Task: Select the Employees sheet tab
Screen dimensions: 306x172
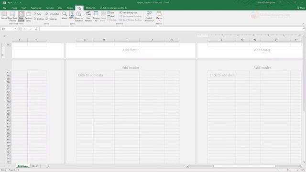Action: coord(23,166)
